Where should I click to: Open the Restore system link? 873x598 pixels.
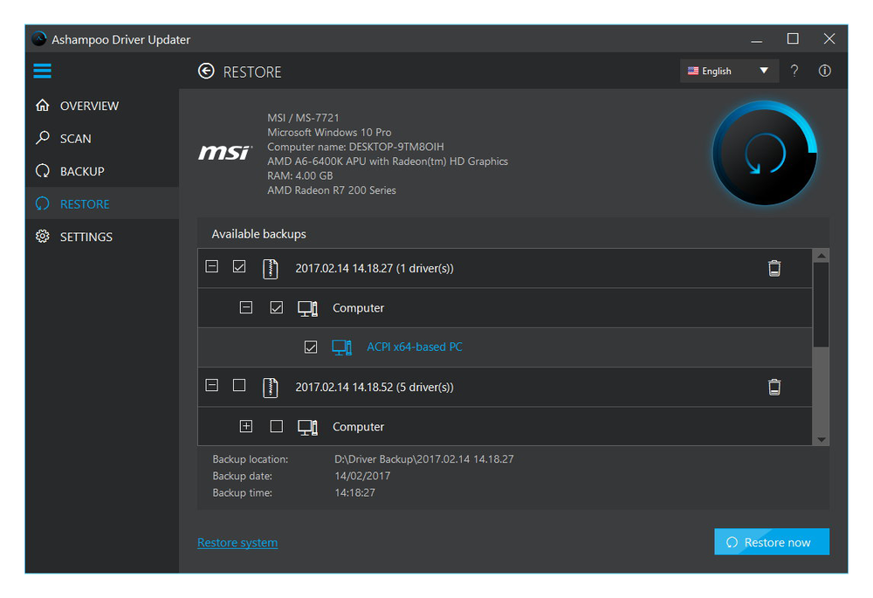pyautogui.click(x=237, y=542)
